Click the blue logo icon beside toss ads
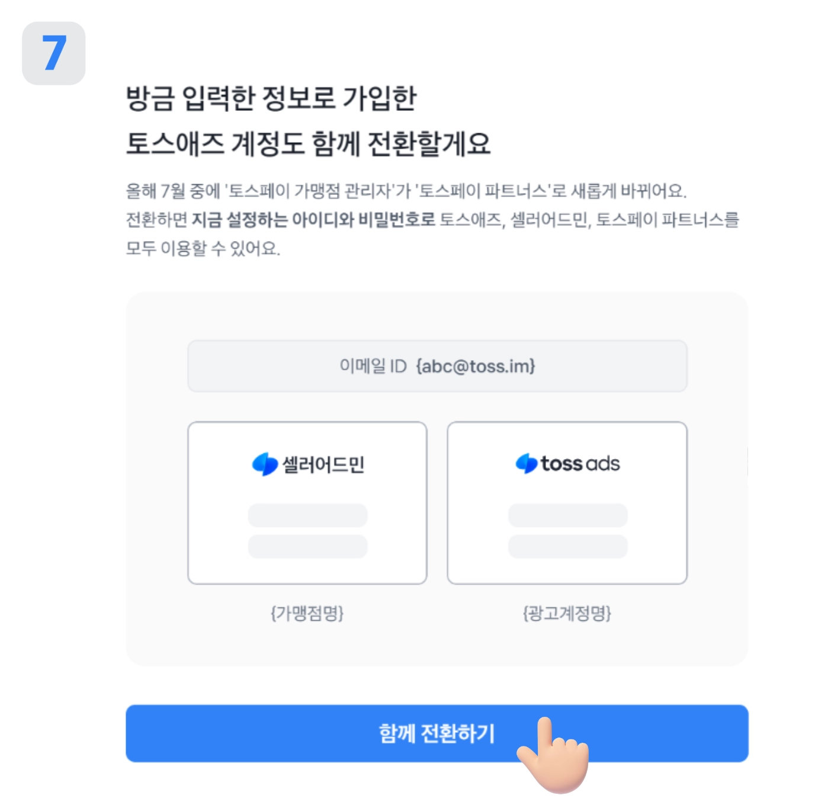Image resolution: width=815 pixels, height=808 pixels. pyautogui.click(x=526, y=463)
